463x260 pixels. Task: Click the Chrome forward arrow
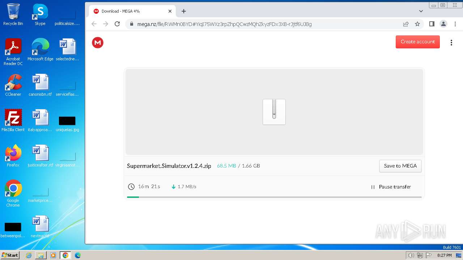click(x=106, y=24)
